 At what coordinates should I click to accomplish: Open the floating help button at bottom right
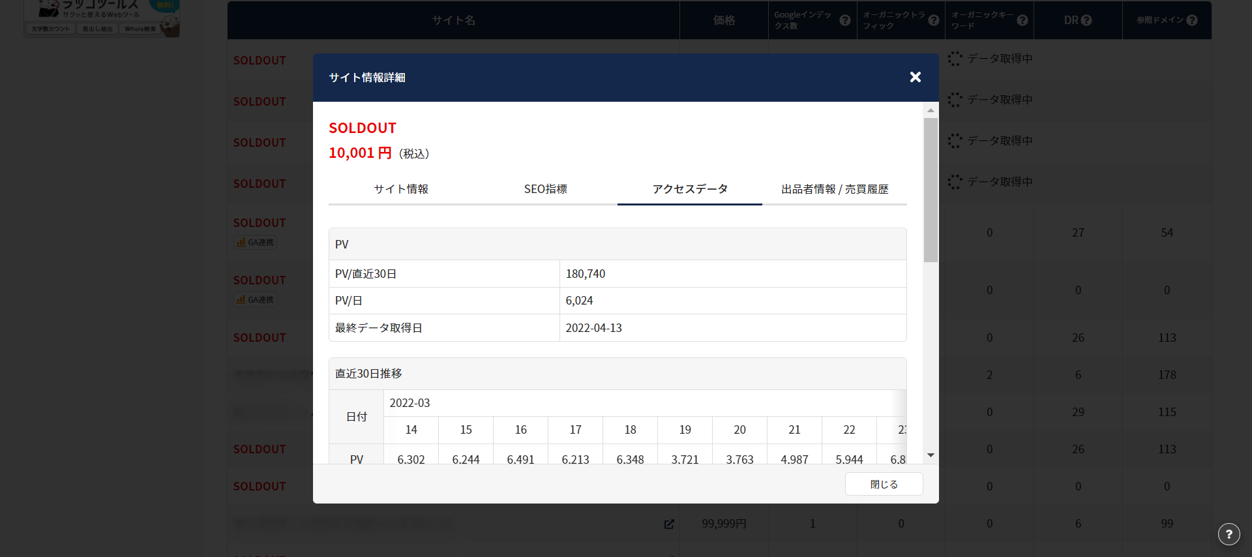point(1229,534)
